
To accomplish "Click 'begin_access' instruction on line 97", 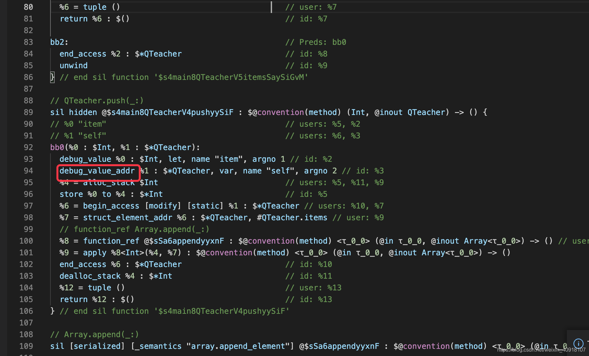I will tap(111, 206).
